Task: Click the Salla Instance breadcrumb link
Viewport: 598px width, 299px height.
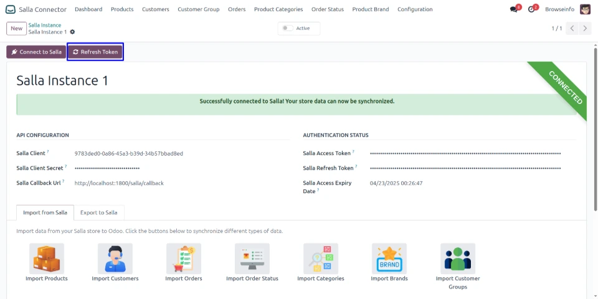Action: tap(45, 25)
